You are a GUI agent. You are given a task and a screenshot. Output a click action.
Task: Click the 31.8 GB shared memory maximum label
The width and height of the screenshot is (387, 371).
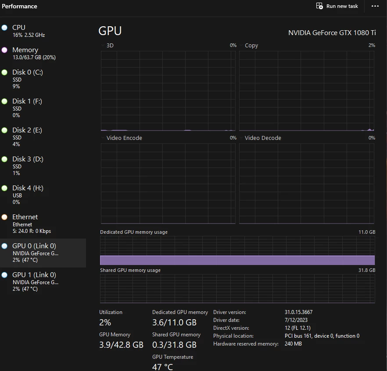tap(367, 270)
